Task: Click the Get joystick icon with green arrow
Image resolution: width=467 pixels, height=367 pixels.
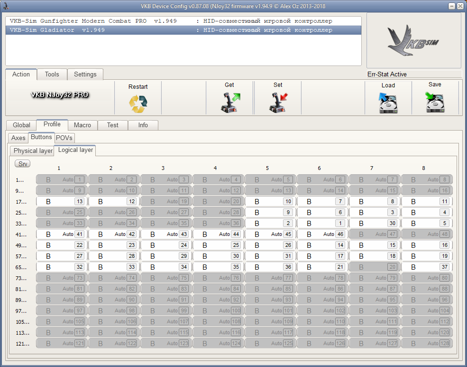Action: (x=230, y=103)
